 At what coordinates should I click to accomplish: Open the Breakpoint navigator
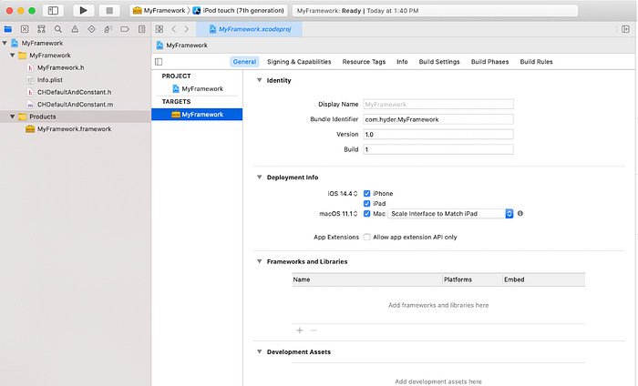pyautogui.click(x=125, y=29)
